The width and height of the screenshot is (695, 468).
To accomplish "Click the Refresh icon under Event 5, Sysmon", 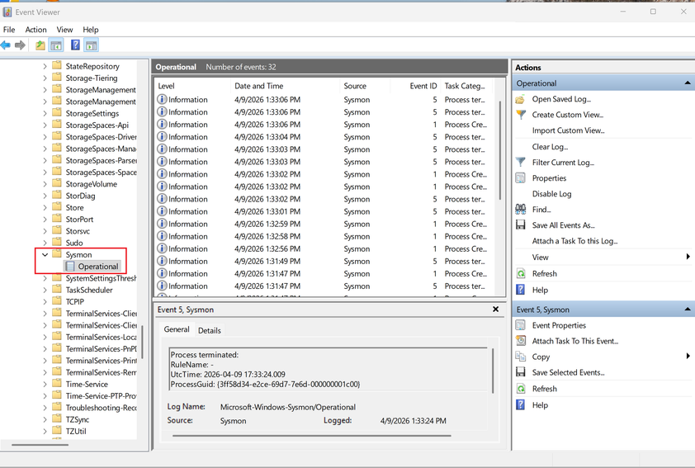I will pos(521,389).
